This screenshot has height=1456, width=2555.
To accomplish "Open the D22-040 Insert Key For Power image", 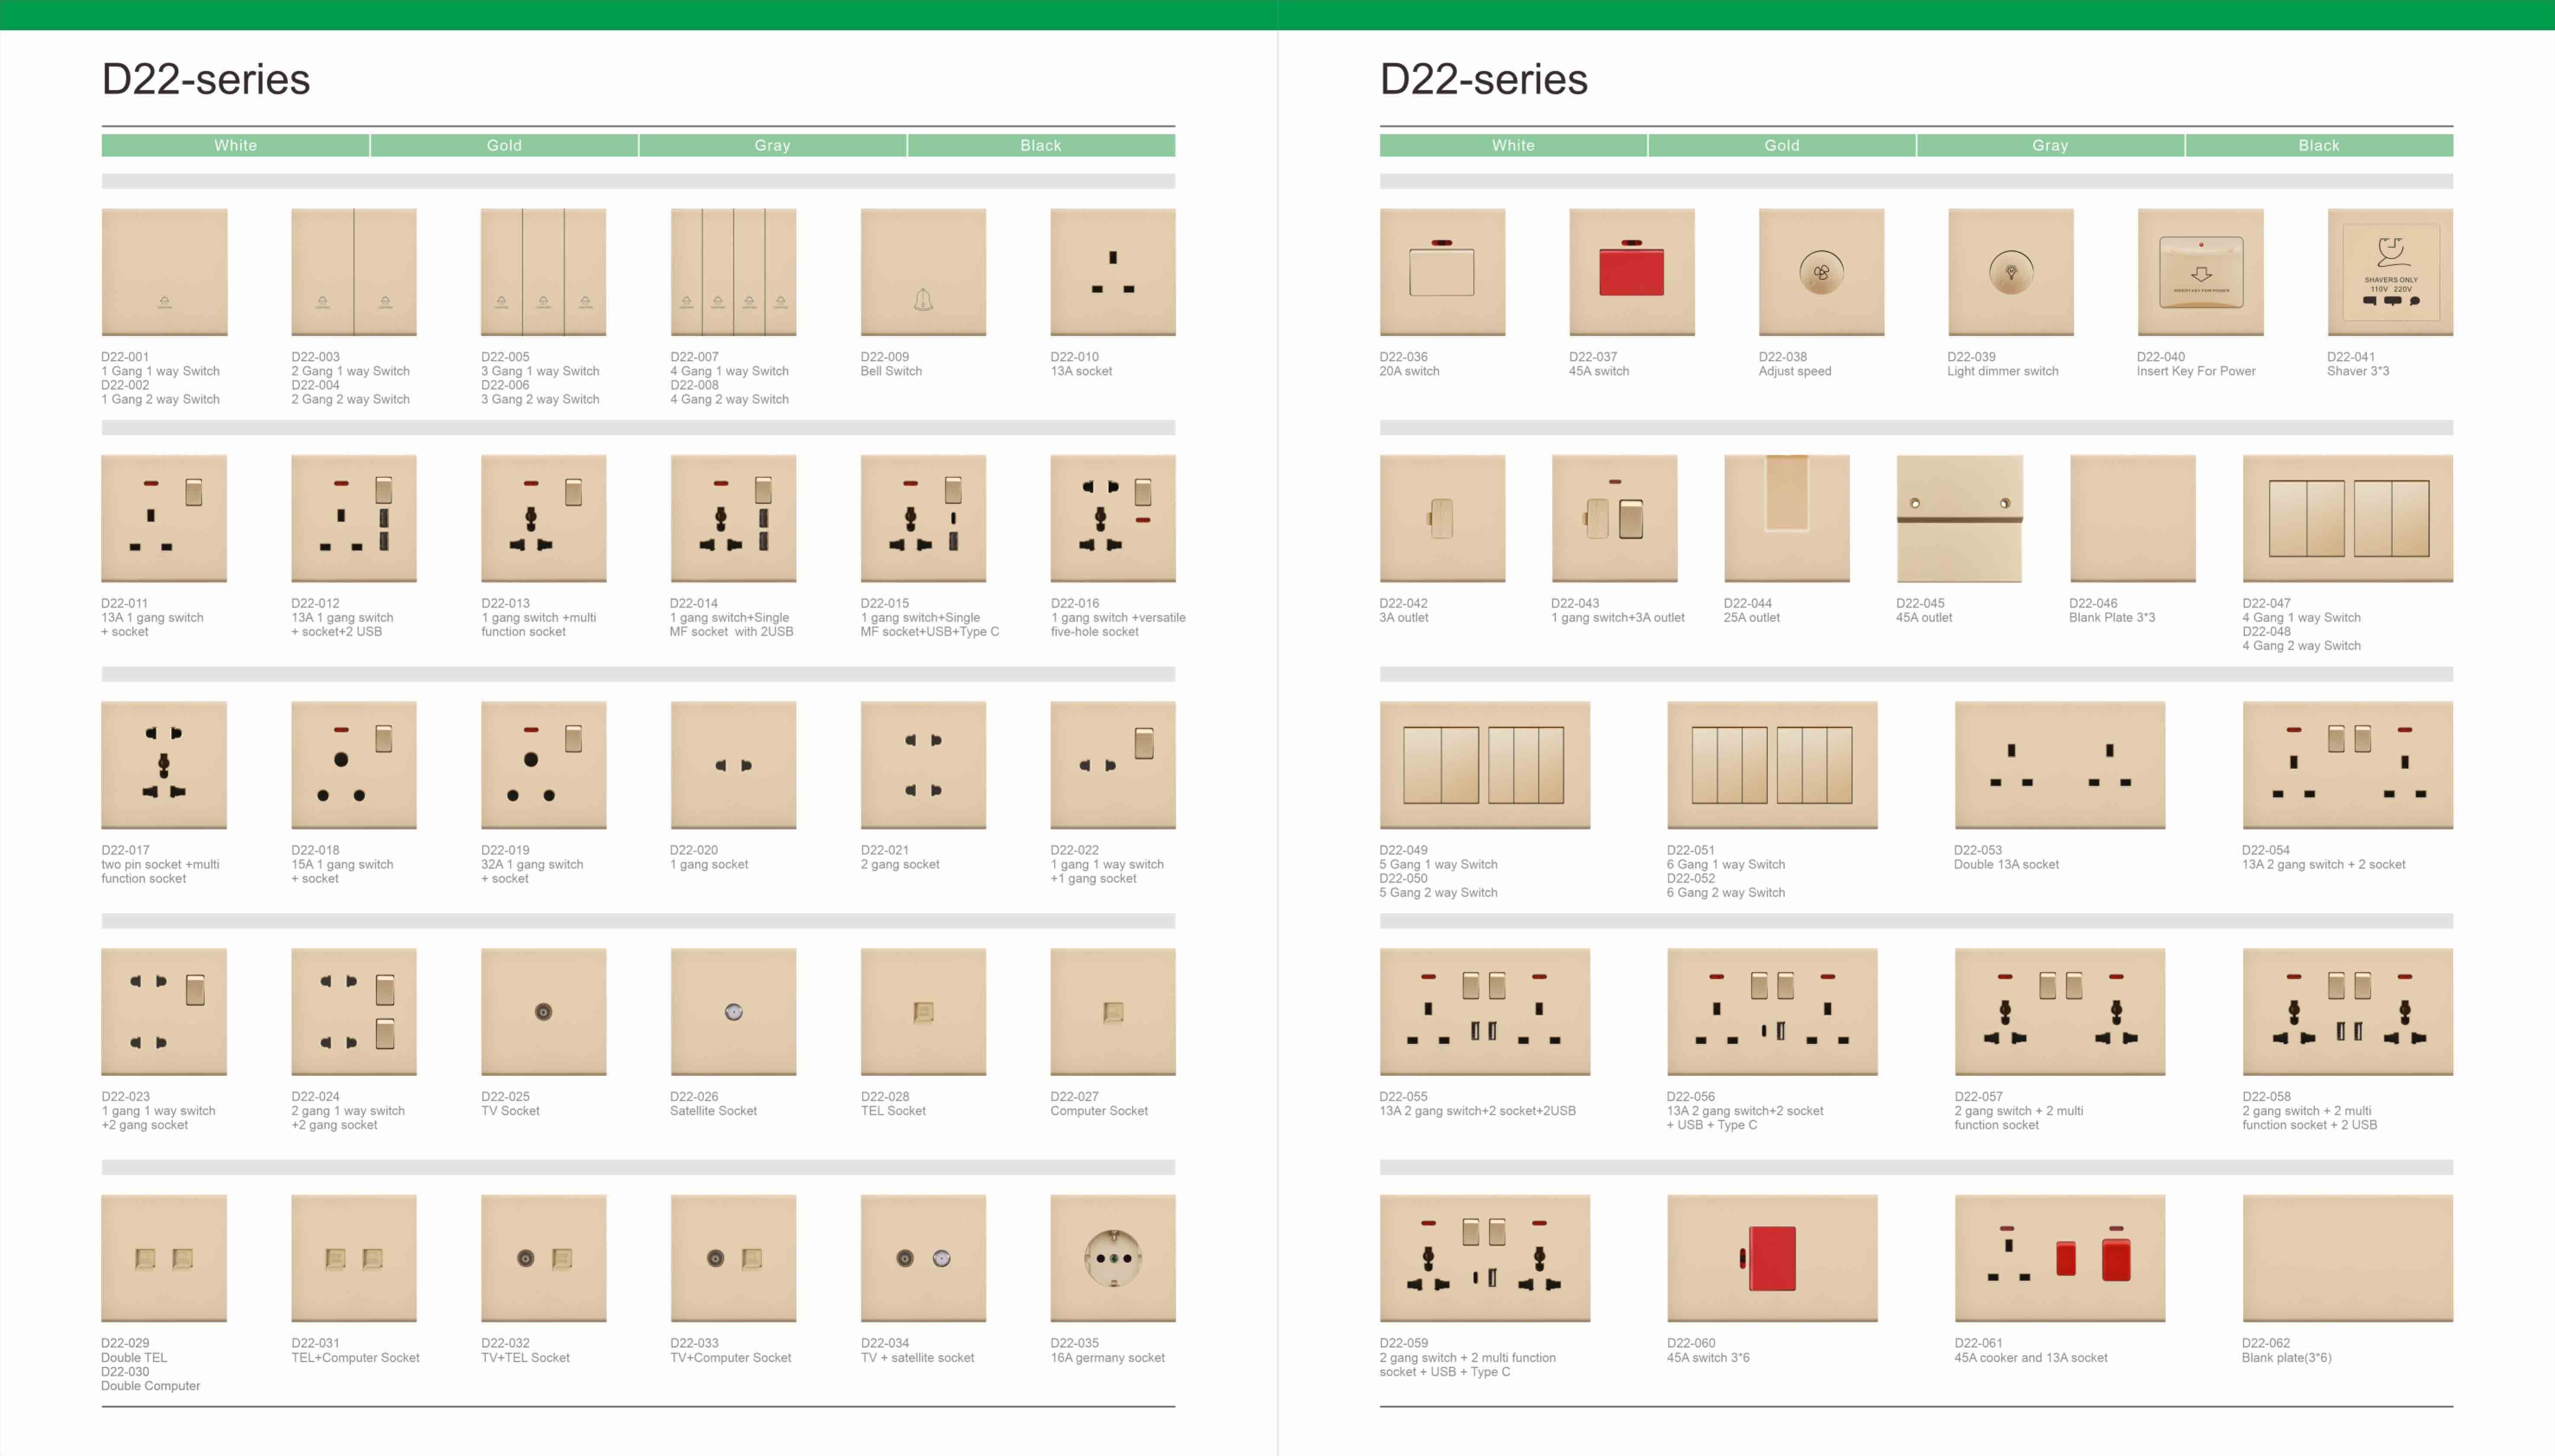I will coord(2201,272).
